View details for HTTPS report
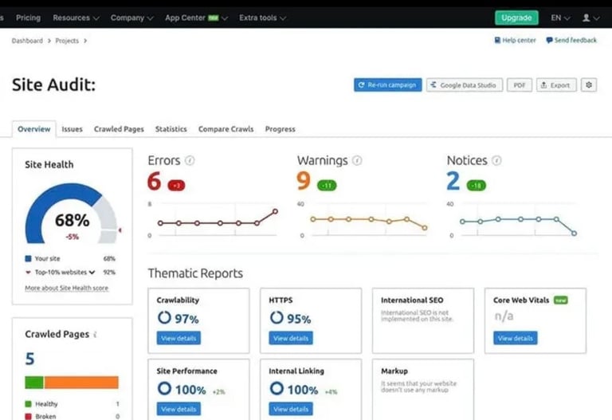The height and width of the screenshot is (420, 612). pyautogui.click(x=291, y=338)
